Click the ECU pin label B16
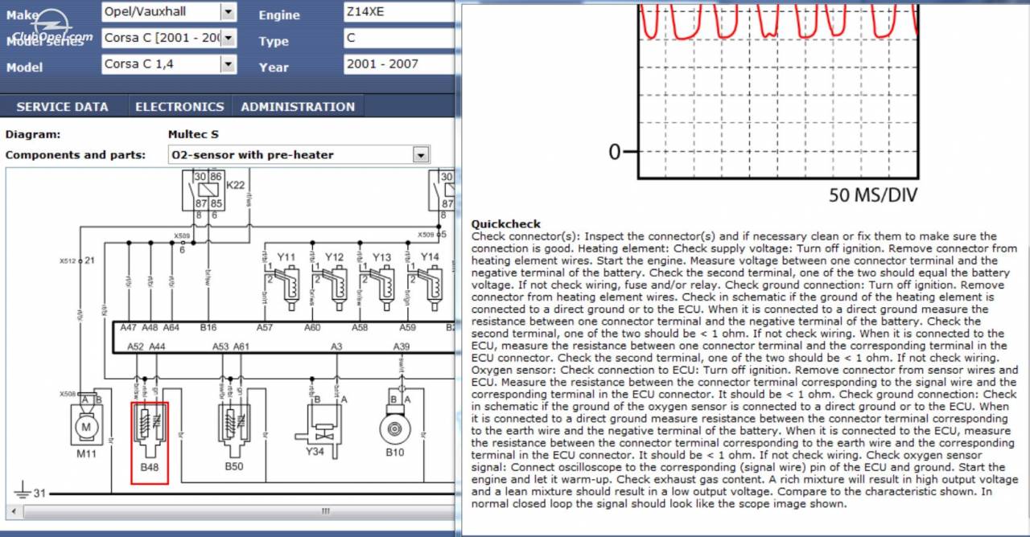This screenshot has width=1030, height=537. (208, 328)
